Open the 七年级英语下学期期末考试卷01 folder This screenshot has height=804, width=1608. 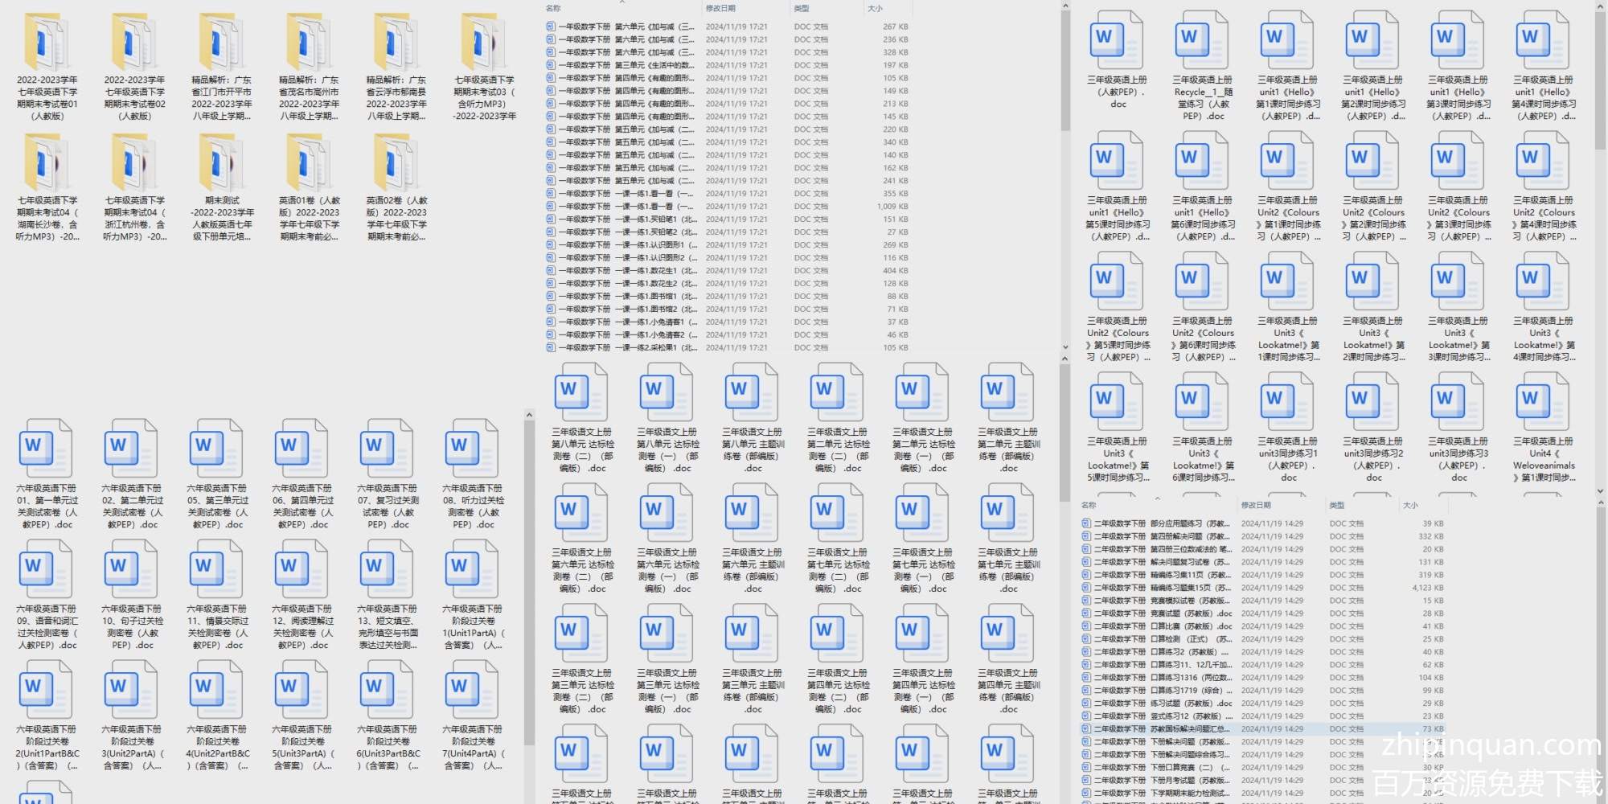(47, 44)
